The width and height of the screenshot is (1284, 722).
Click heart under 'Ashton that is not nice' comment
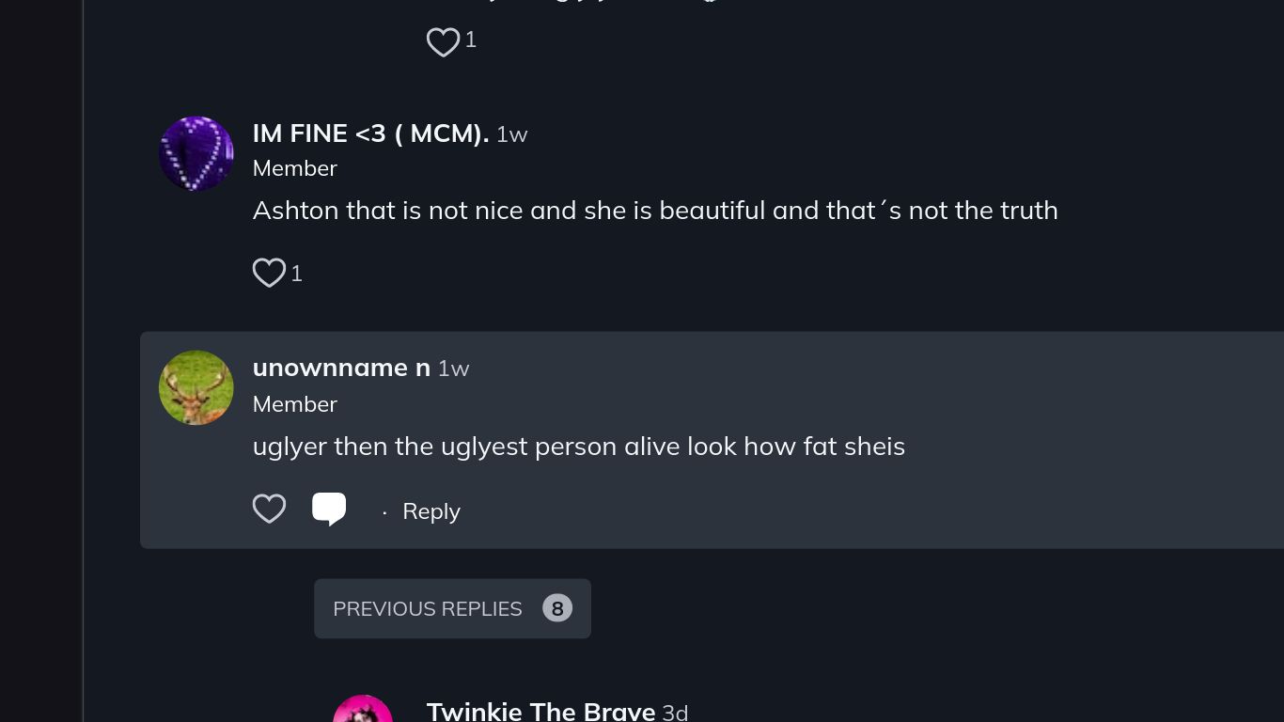coord(269,273)
